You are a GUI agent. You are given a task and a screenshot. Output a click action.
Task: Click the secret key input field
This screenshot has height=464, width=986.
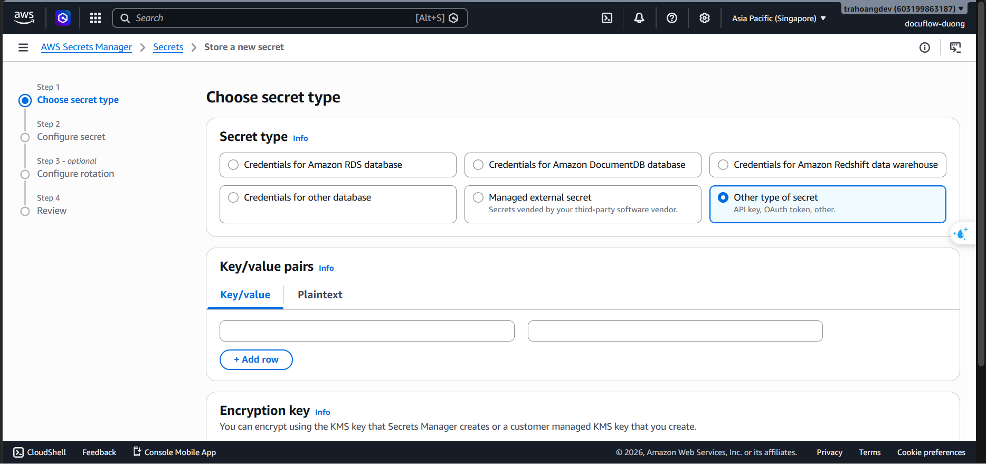tap(367, 331)
